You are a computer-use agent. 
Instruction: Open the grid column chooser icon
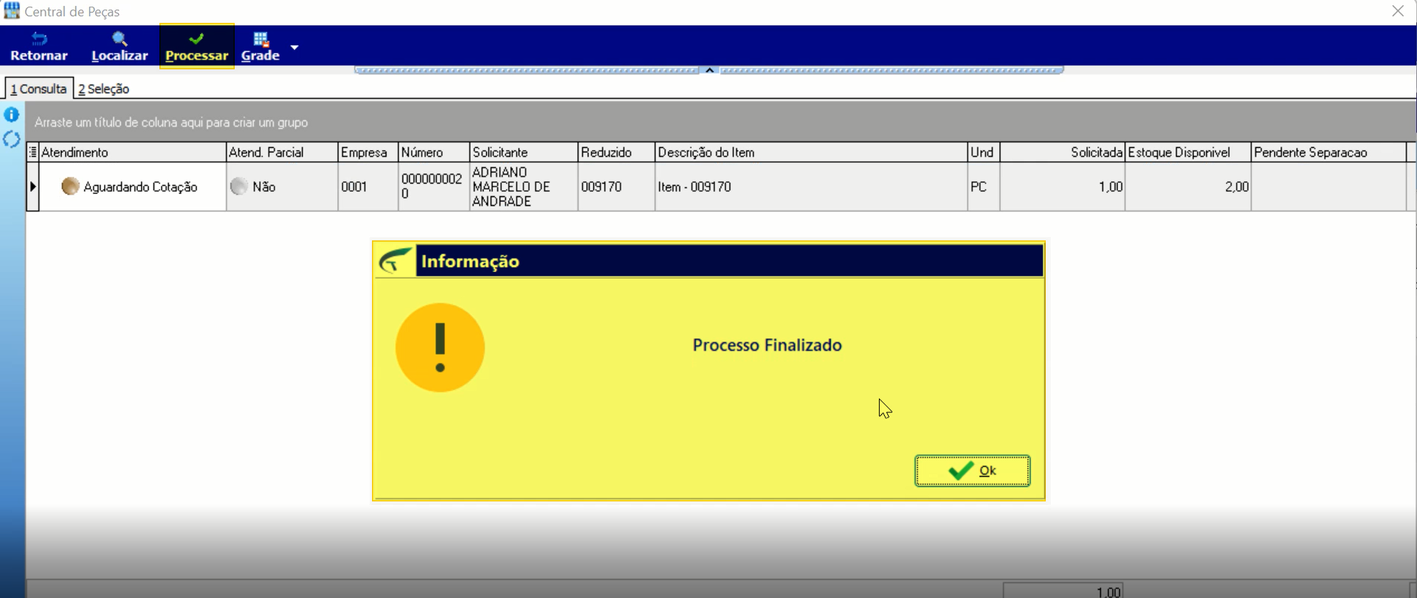click(32, 152)
